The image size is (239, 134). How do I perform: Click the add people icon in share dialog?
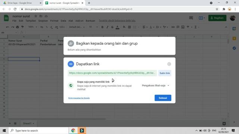tap(71, 44)
